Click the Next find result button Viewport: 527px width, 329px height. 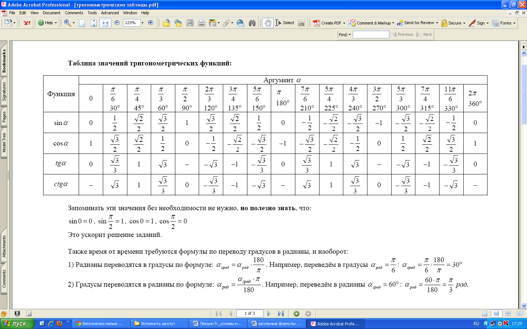424,34
